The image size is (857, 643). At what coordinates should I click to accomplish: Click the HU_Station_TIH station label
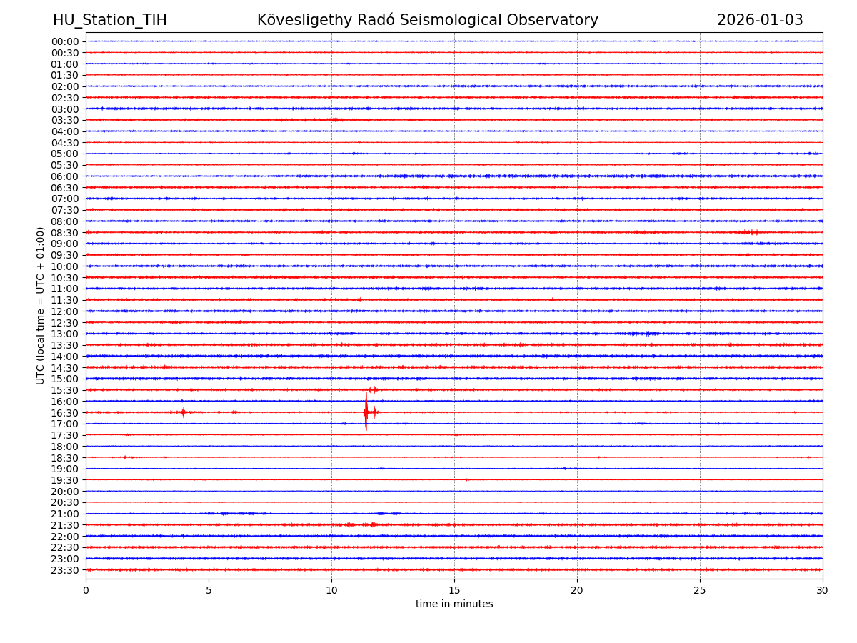(109, 20)
